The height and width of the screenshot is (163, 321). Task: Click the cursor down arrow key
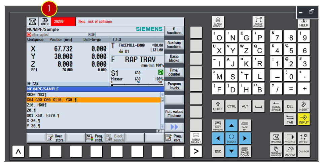231,151
